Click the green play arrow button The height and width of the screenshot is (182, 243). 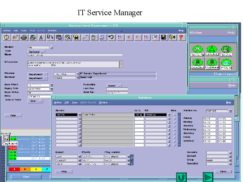pos(208,177)
